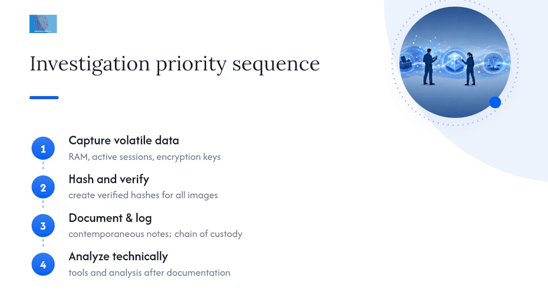Viewport: 548px width, 308px height.
Task: Click the Analyze technically heading
Action: [118, 256]
